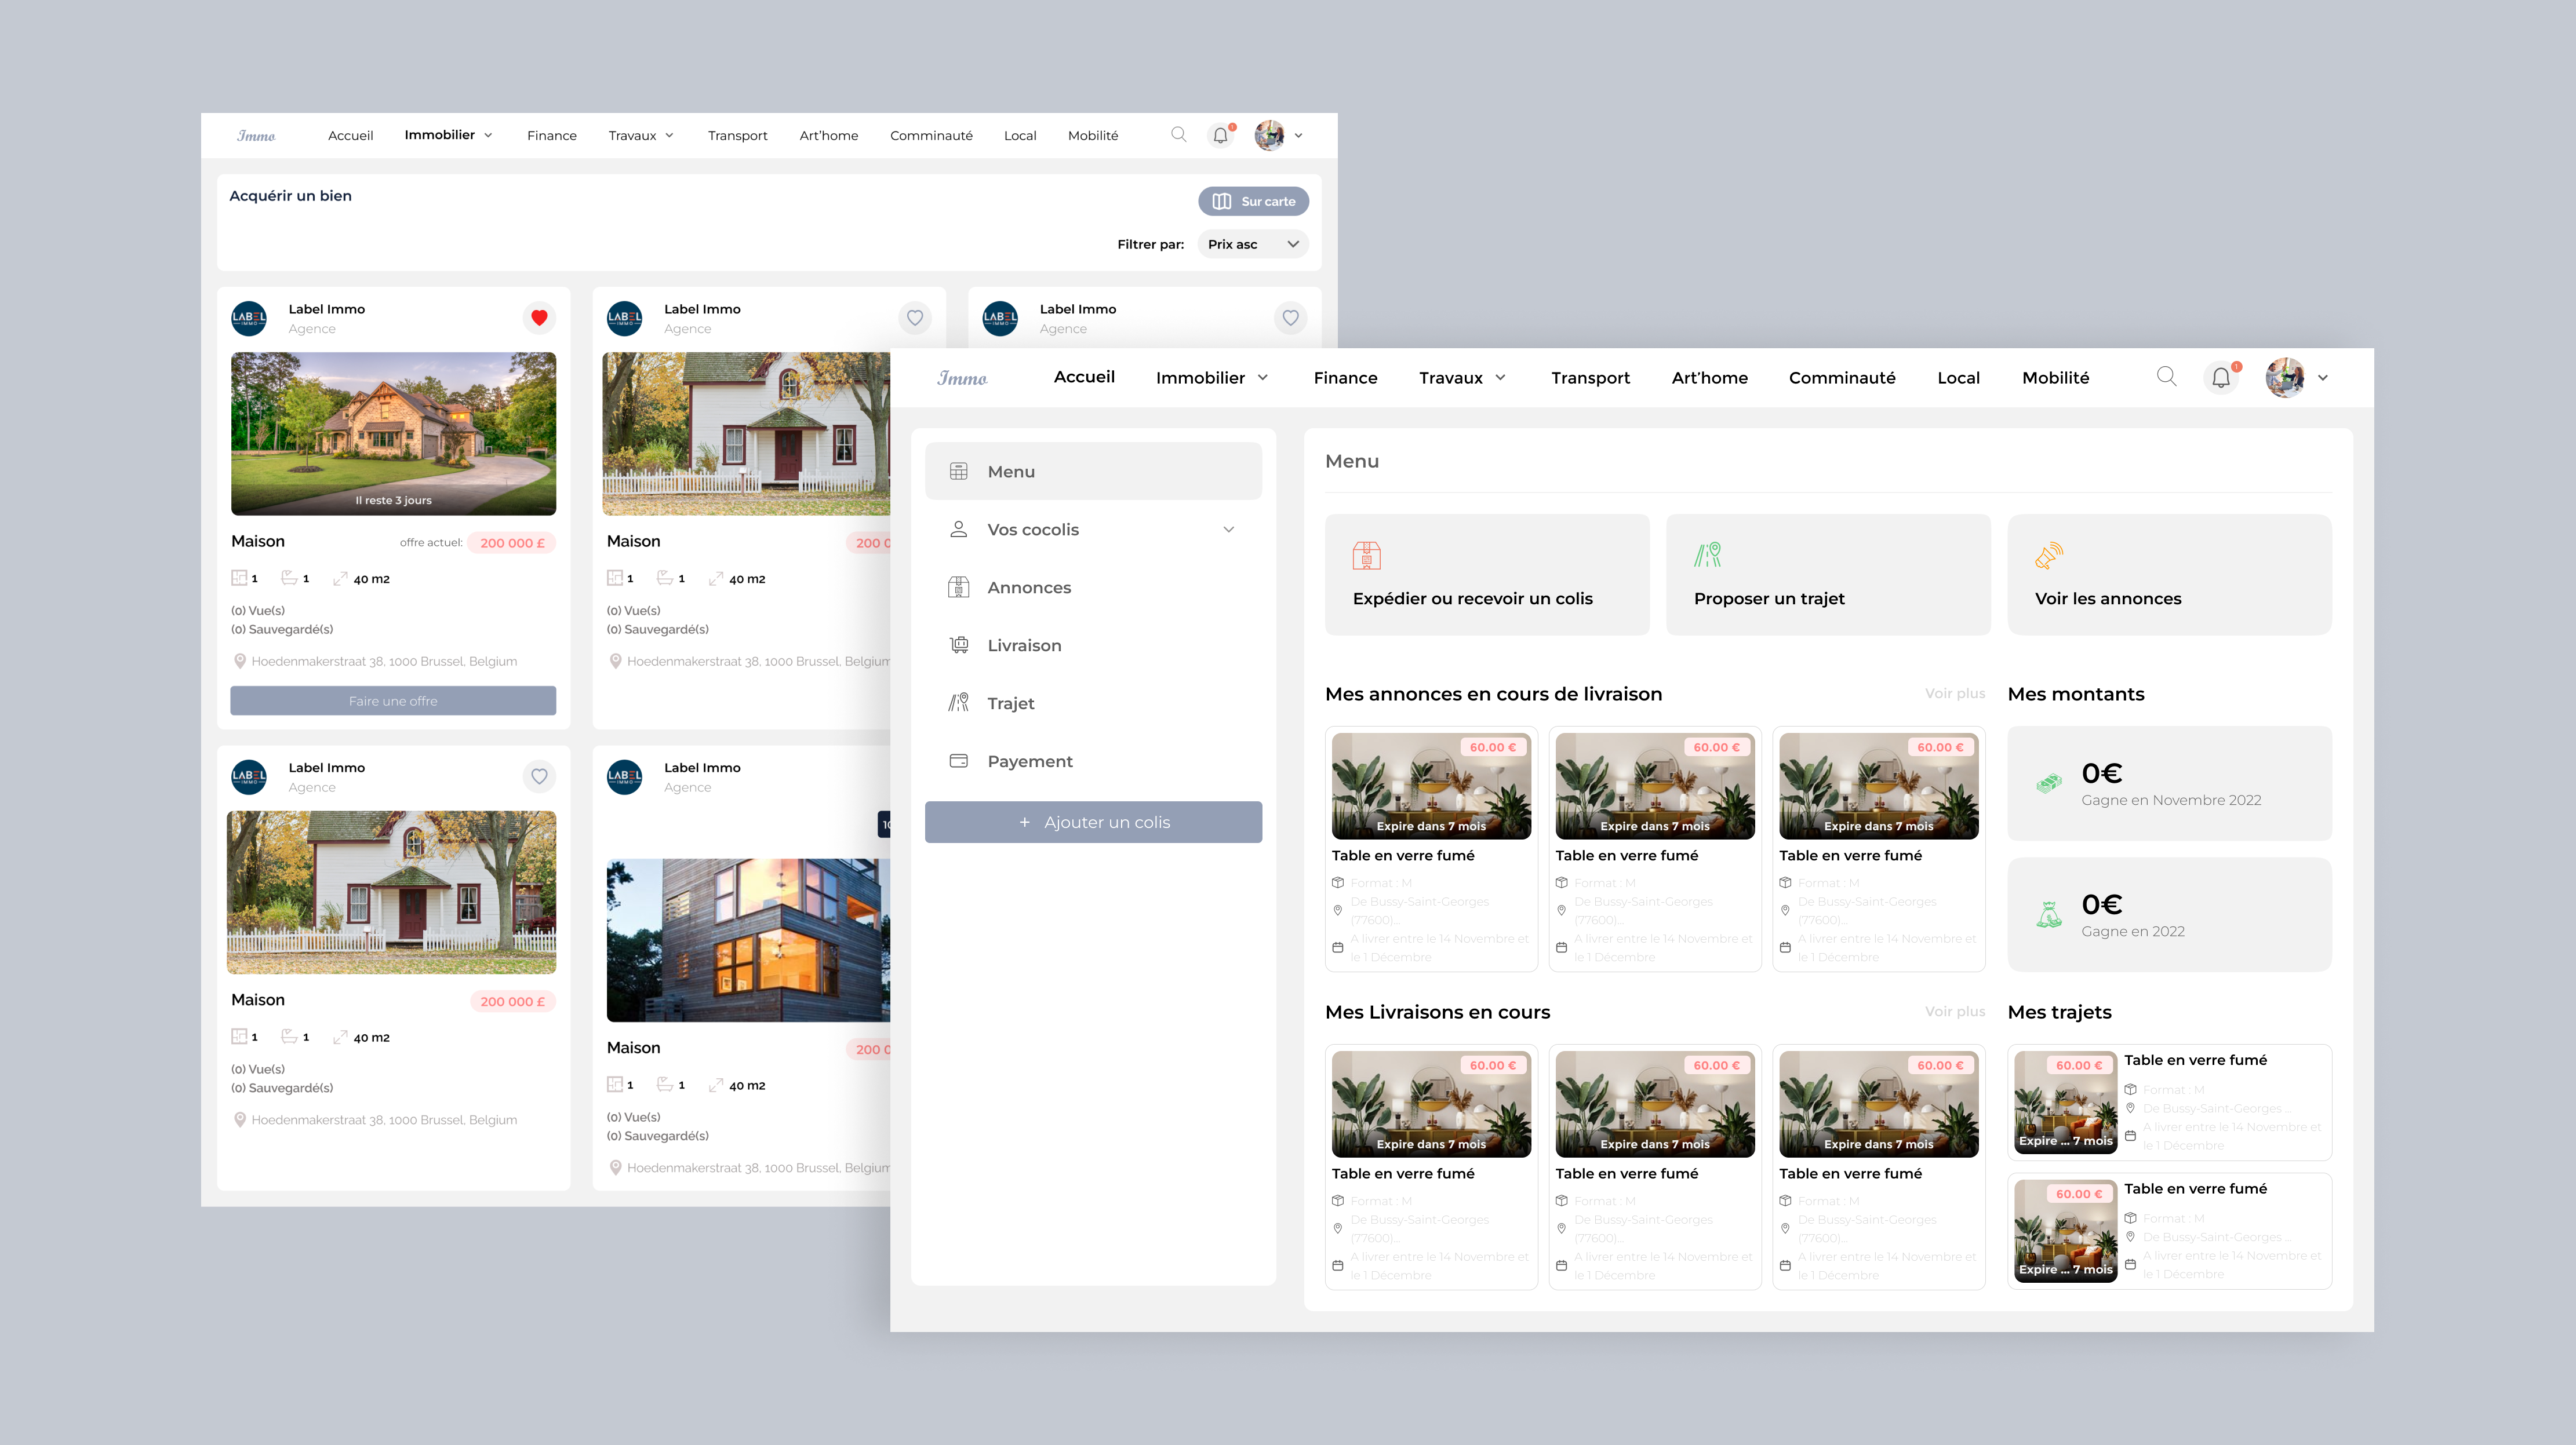The width and height of the screenshot is (2576, 1445).
Task: Unfavorite the first Label Immo listing (red heart)
Action: [x=539, y=318]
